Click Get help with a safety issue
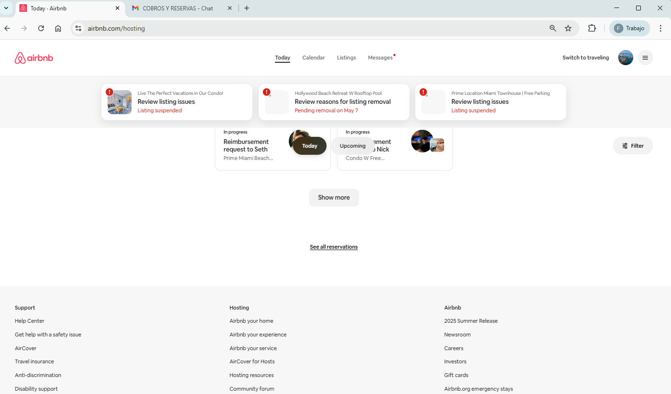The image size is (671, 394). pos(48,335)
